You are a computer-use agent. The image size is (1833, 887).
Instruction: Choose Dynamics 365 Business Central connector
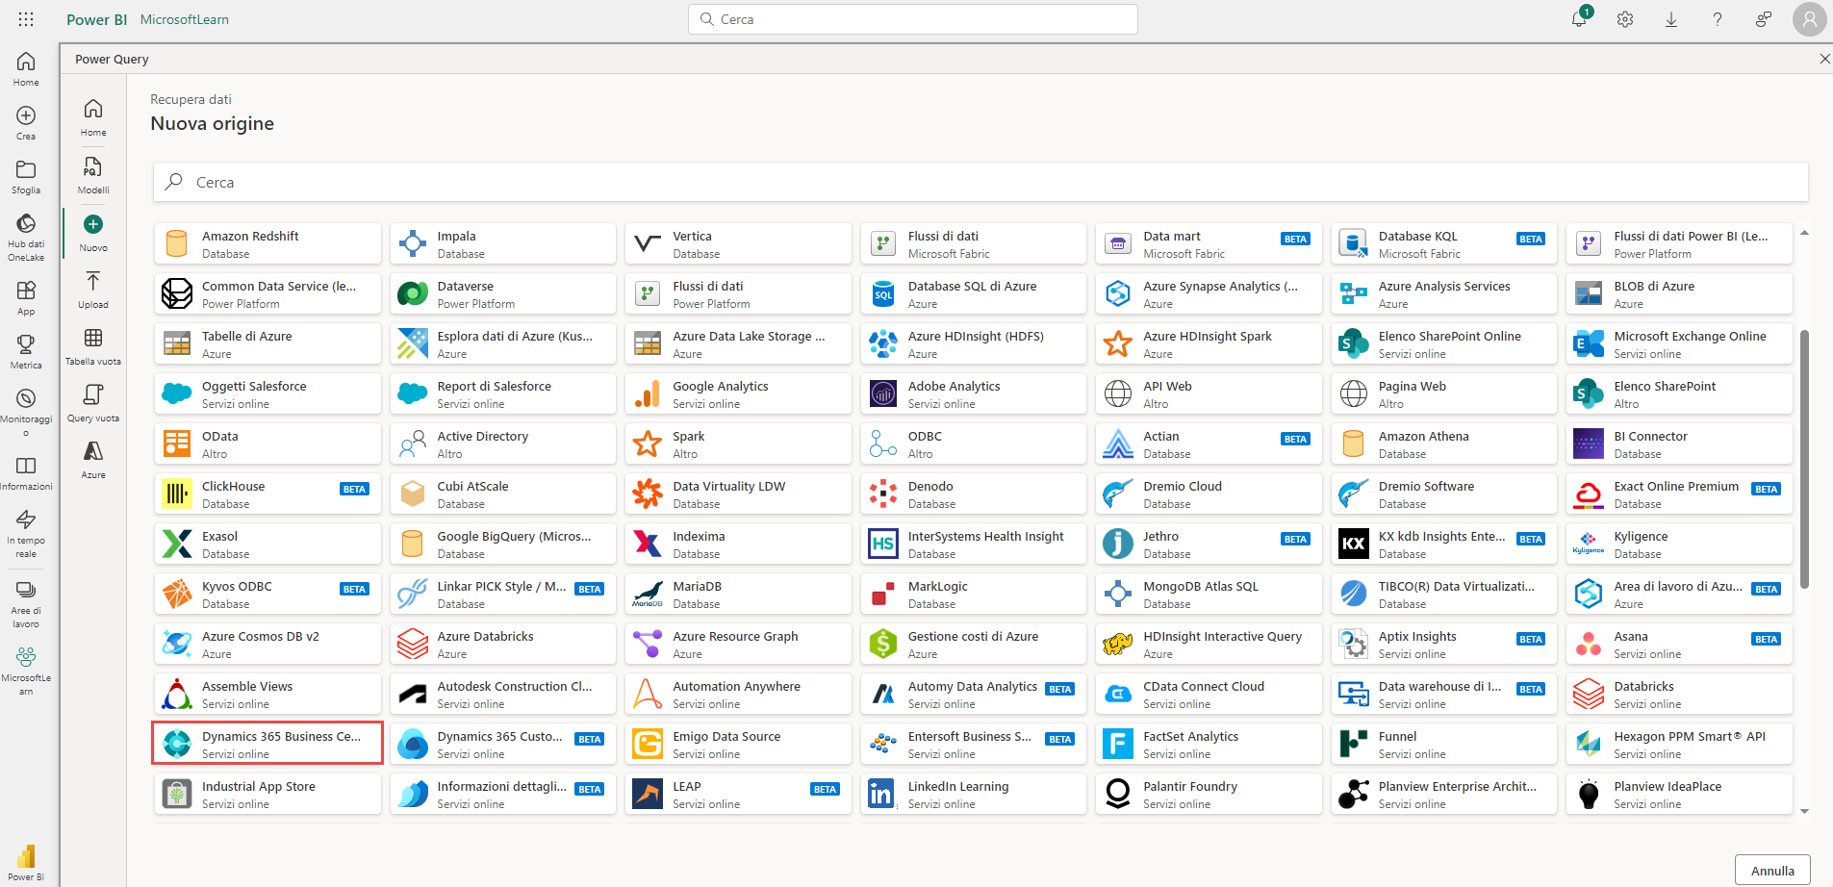tap(267, 744)
